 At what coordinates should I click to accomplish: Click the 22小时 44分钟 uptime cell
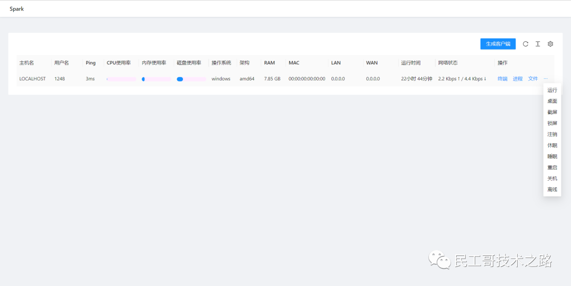(x=417, y=79)
